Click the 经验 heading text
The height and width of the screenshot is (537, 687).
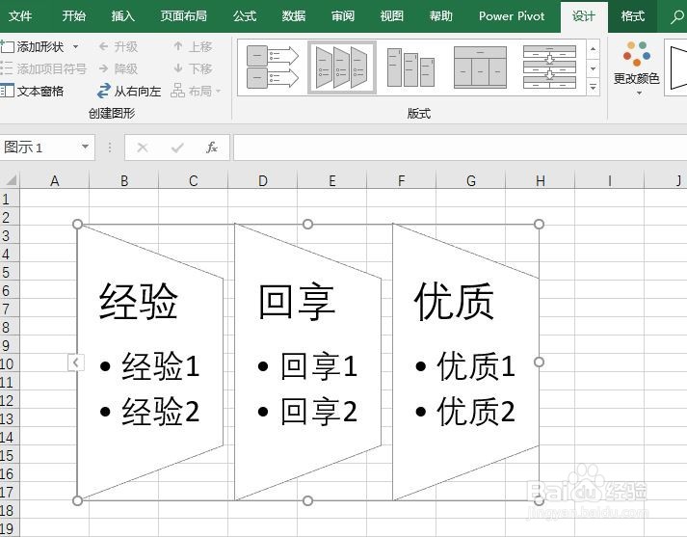coord(139,301)
